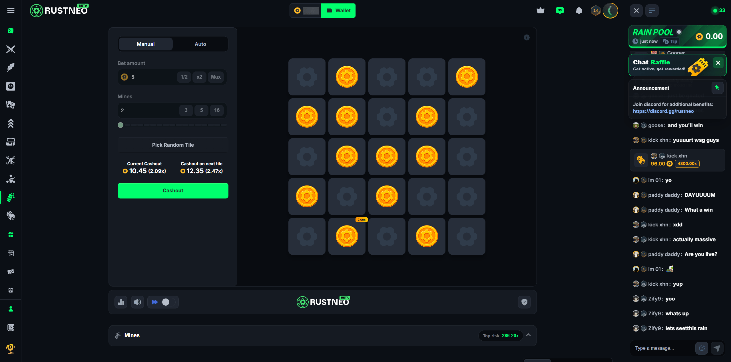The height and width of the screenshot is (362, 731).
Task: Set bet to Max
Action: point(216,77)
